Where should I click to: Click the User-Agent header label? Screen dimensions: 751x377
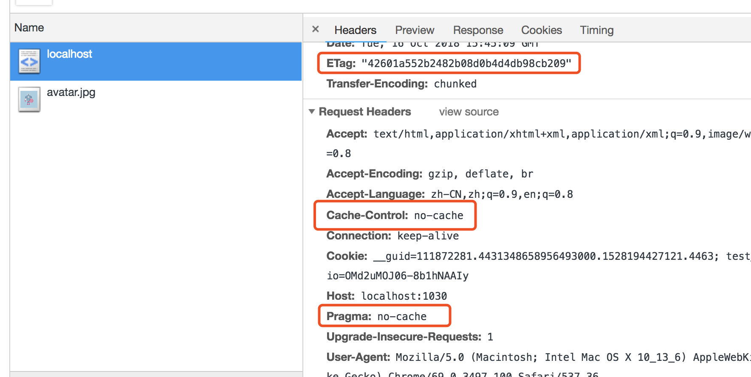358,357
